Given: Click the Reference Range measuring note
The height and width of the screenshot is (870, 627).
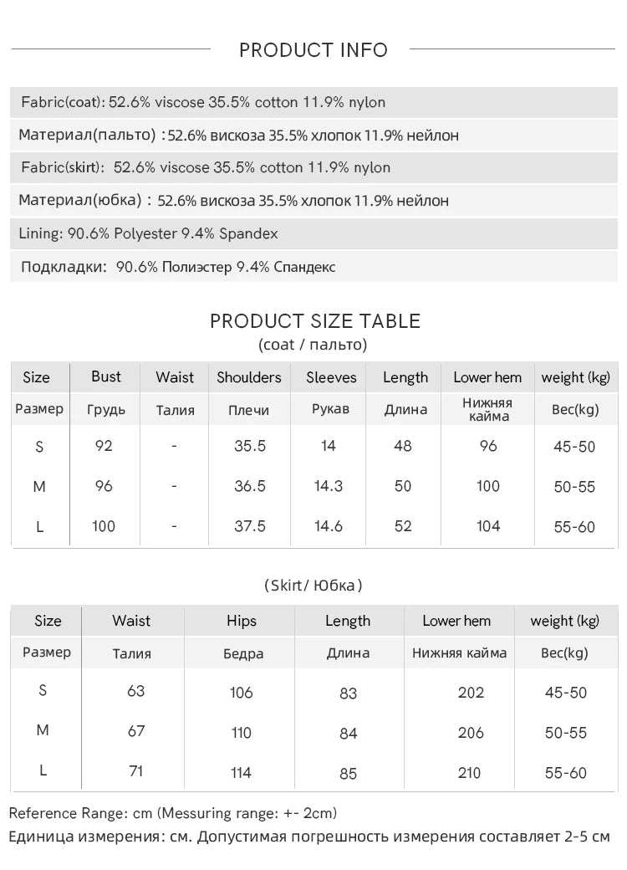Looking at the screenshot, I should (x=173, y=813).
